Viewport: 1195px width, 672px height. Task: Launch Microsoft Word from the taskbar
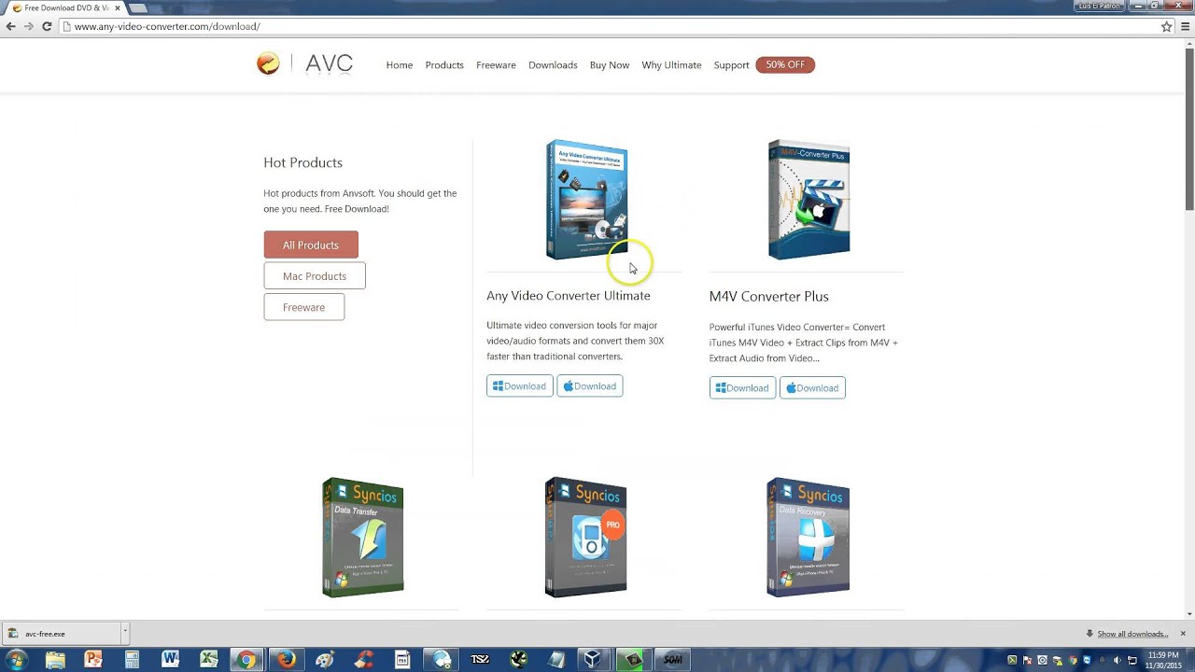[x=170, y=660]
